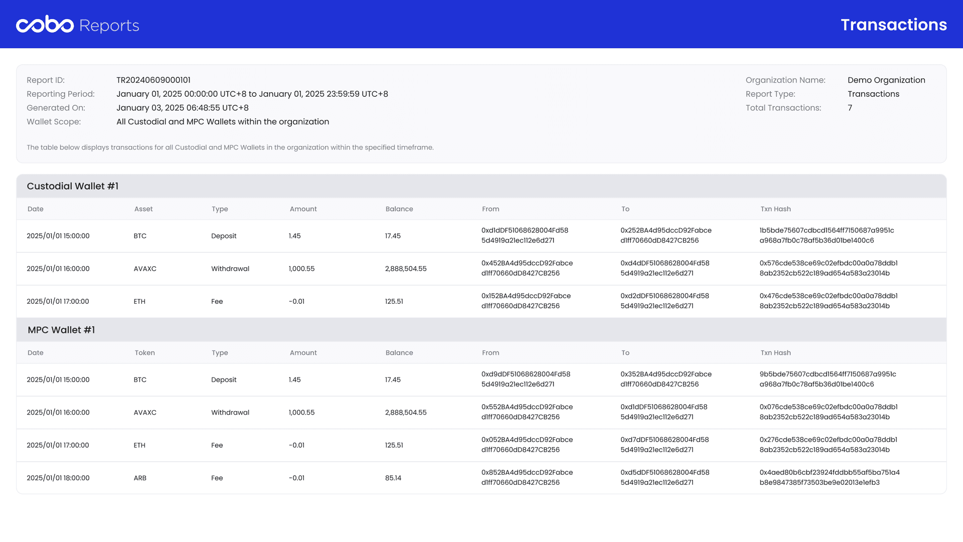Click the Balance column header in MPC Wallet
Screen dimensions: 963x542
(399, 353)
